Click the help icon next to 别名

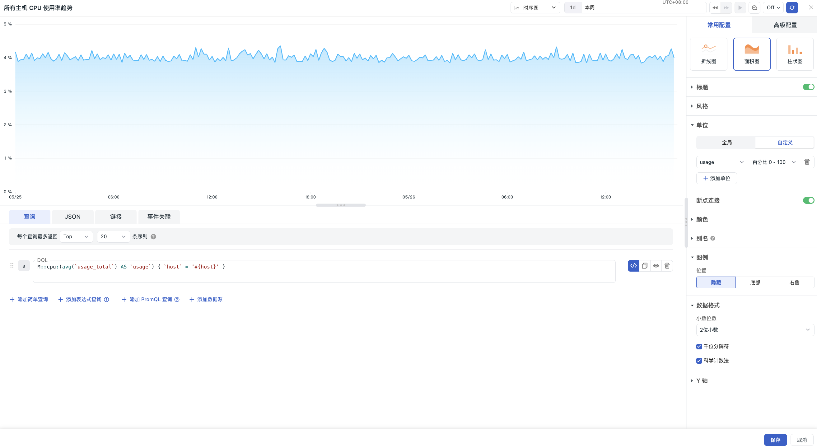pyautogui.click(x=713, y=238)
